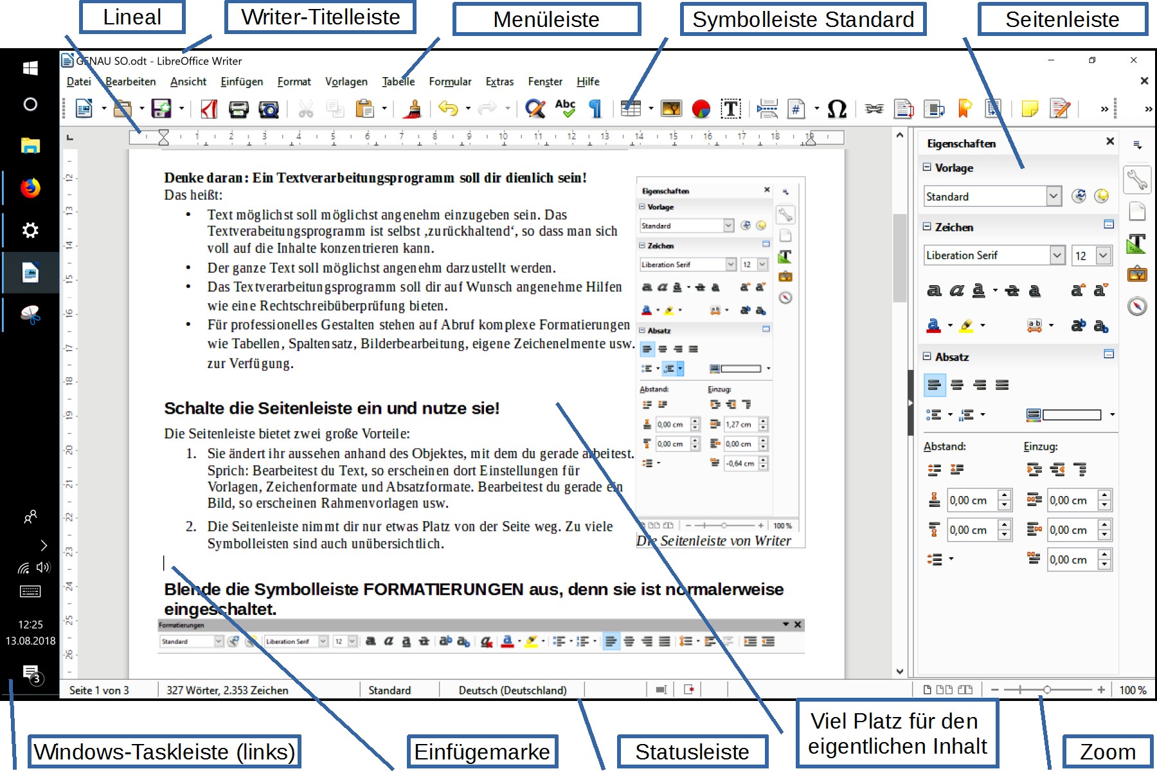
Task: Open the Liberation Serif font name dropdown
Action: 1057,255
